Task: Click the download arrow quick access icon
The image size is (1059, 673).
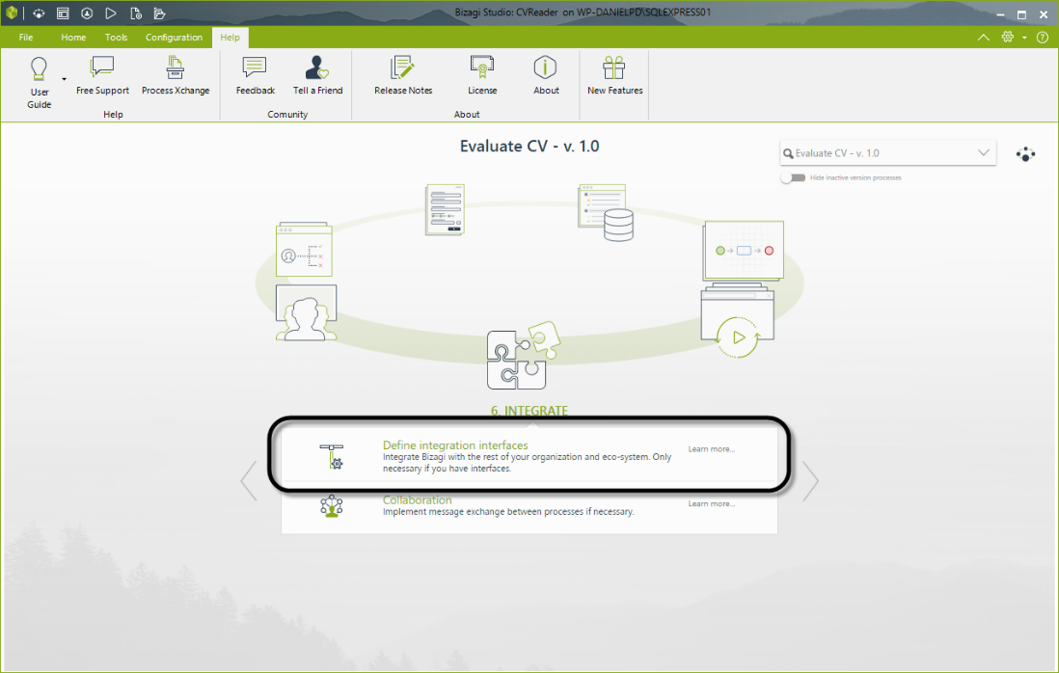Action: pos(87,13)
